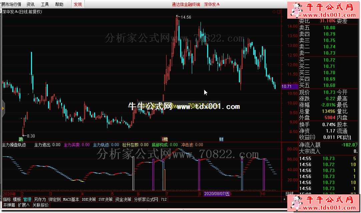Image resolution: width=361 pixels, height=213 pixels.
Task: Click the 主力进出: 0.00 indicator value
Action: point(47,145)
